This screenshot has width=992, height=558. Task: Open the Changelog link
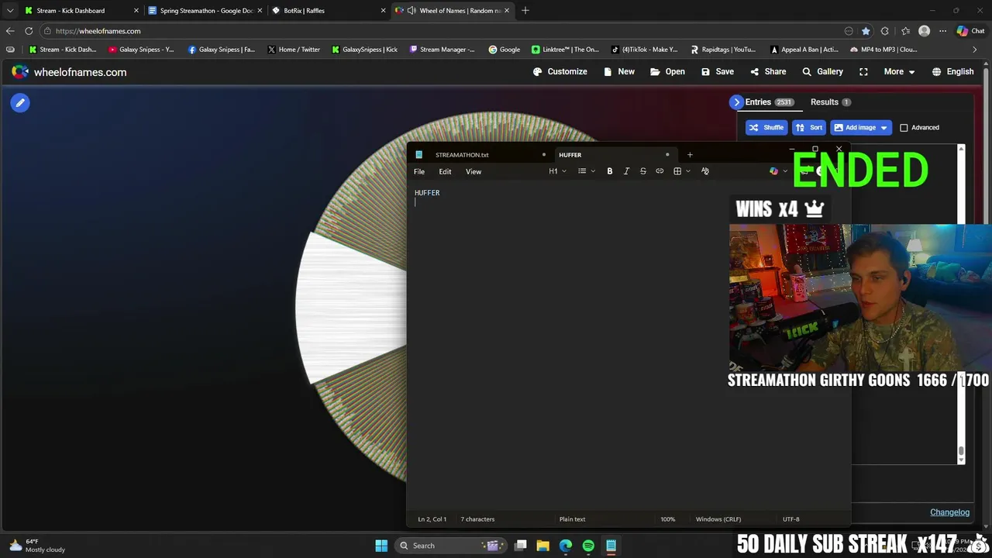point(949,512)
